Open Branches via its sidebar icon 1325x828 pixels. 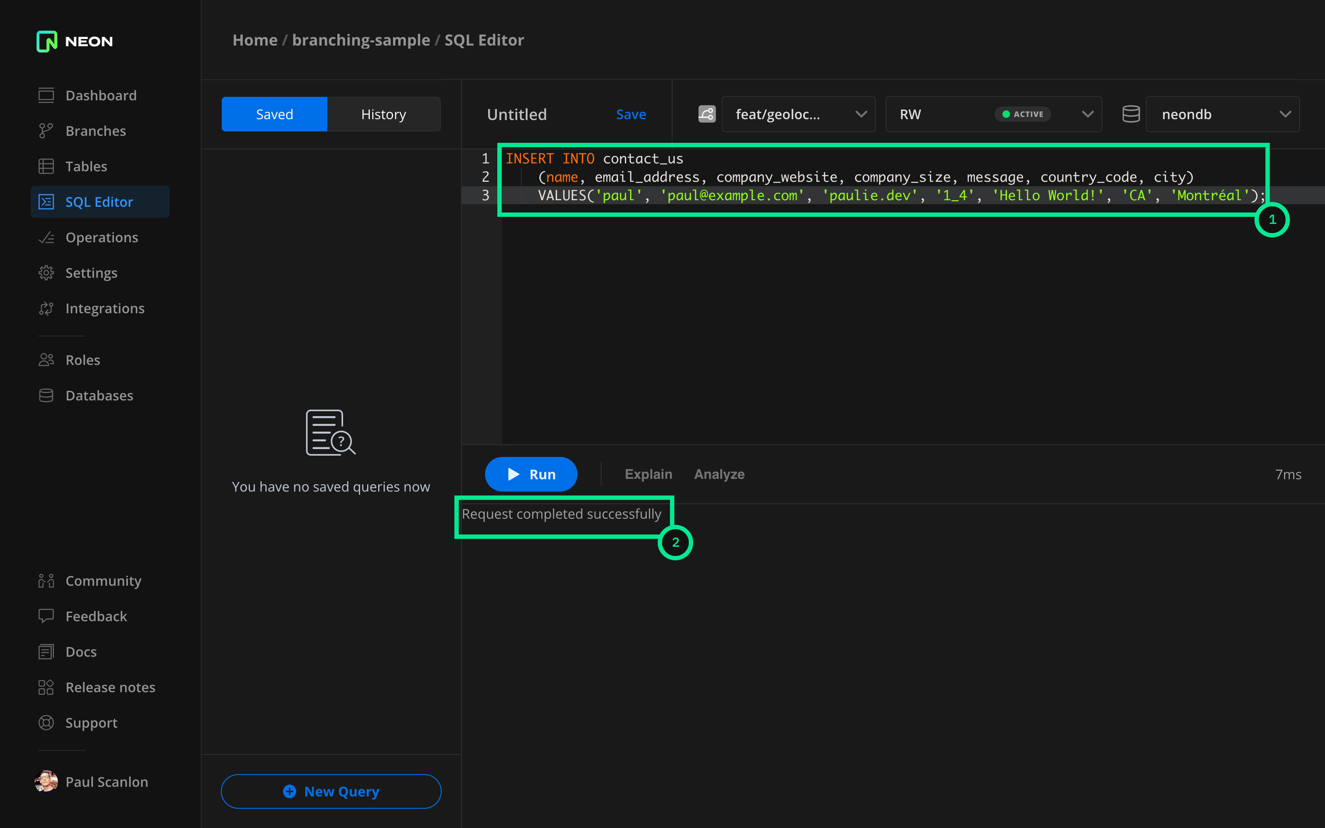tap(46, 131)
